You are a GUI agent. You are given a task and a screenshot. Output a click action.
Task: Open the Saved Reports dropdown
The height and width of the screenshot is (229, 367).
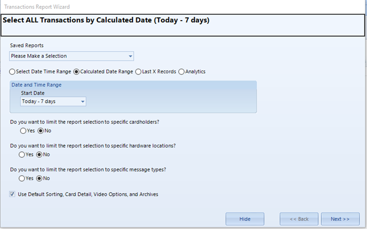tap(71, 56)
